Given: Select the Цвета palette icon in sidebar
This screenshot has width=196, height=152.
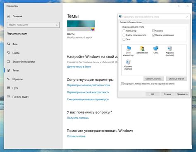Looking at the screenshot, I should [8, 53].
